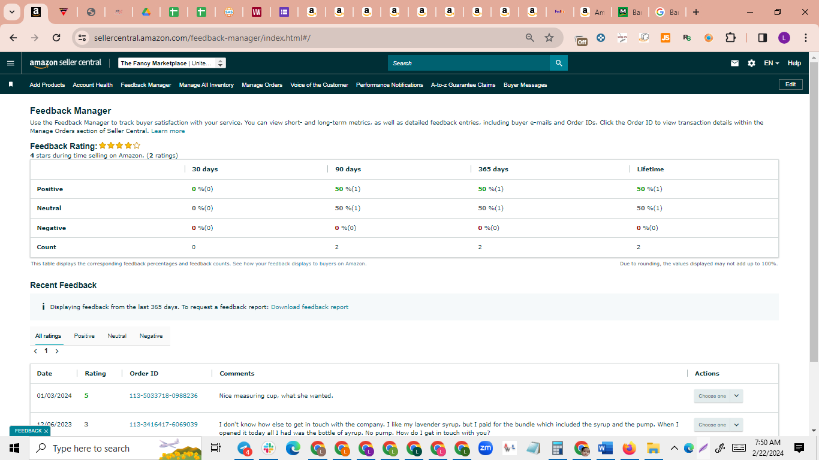Click Download feedback report link
819x460 pixels.
pos(309,307)
